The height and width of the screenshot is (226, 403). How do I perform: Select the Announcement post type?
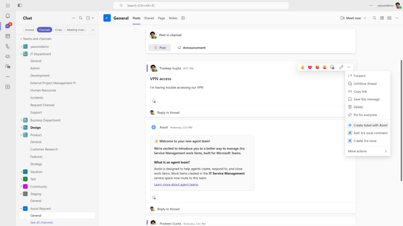click(192, 47)
